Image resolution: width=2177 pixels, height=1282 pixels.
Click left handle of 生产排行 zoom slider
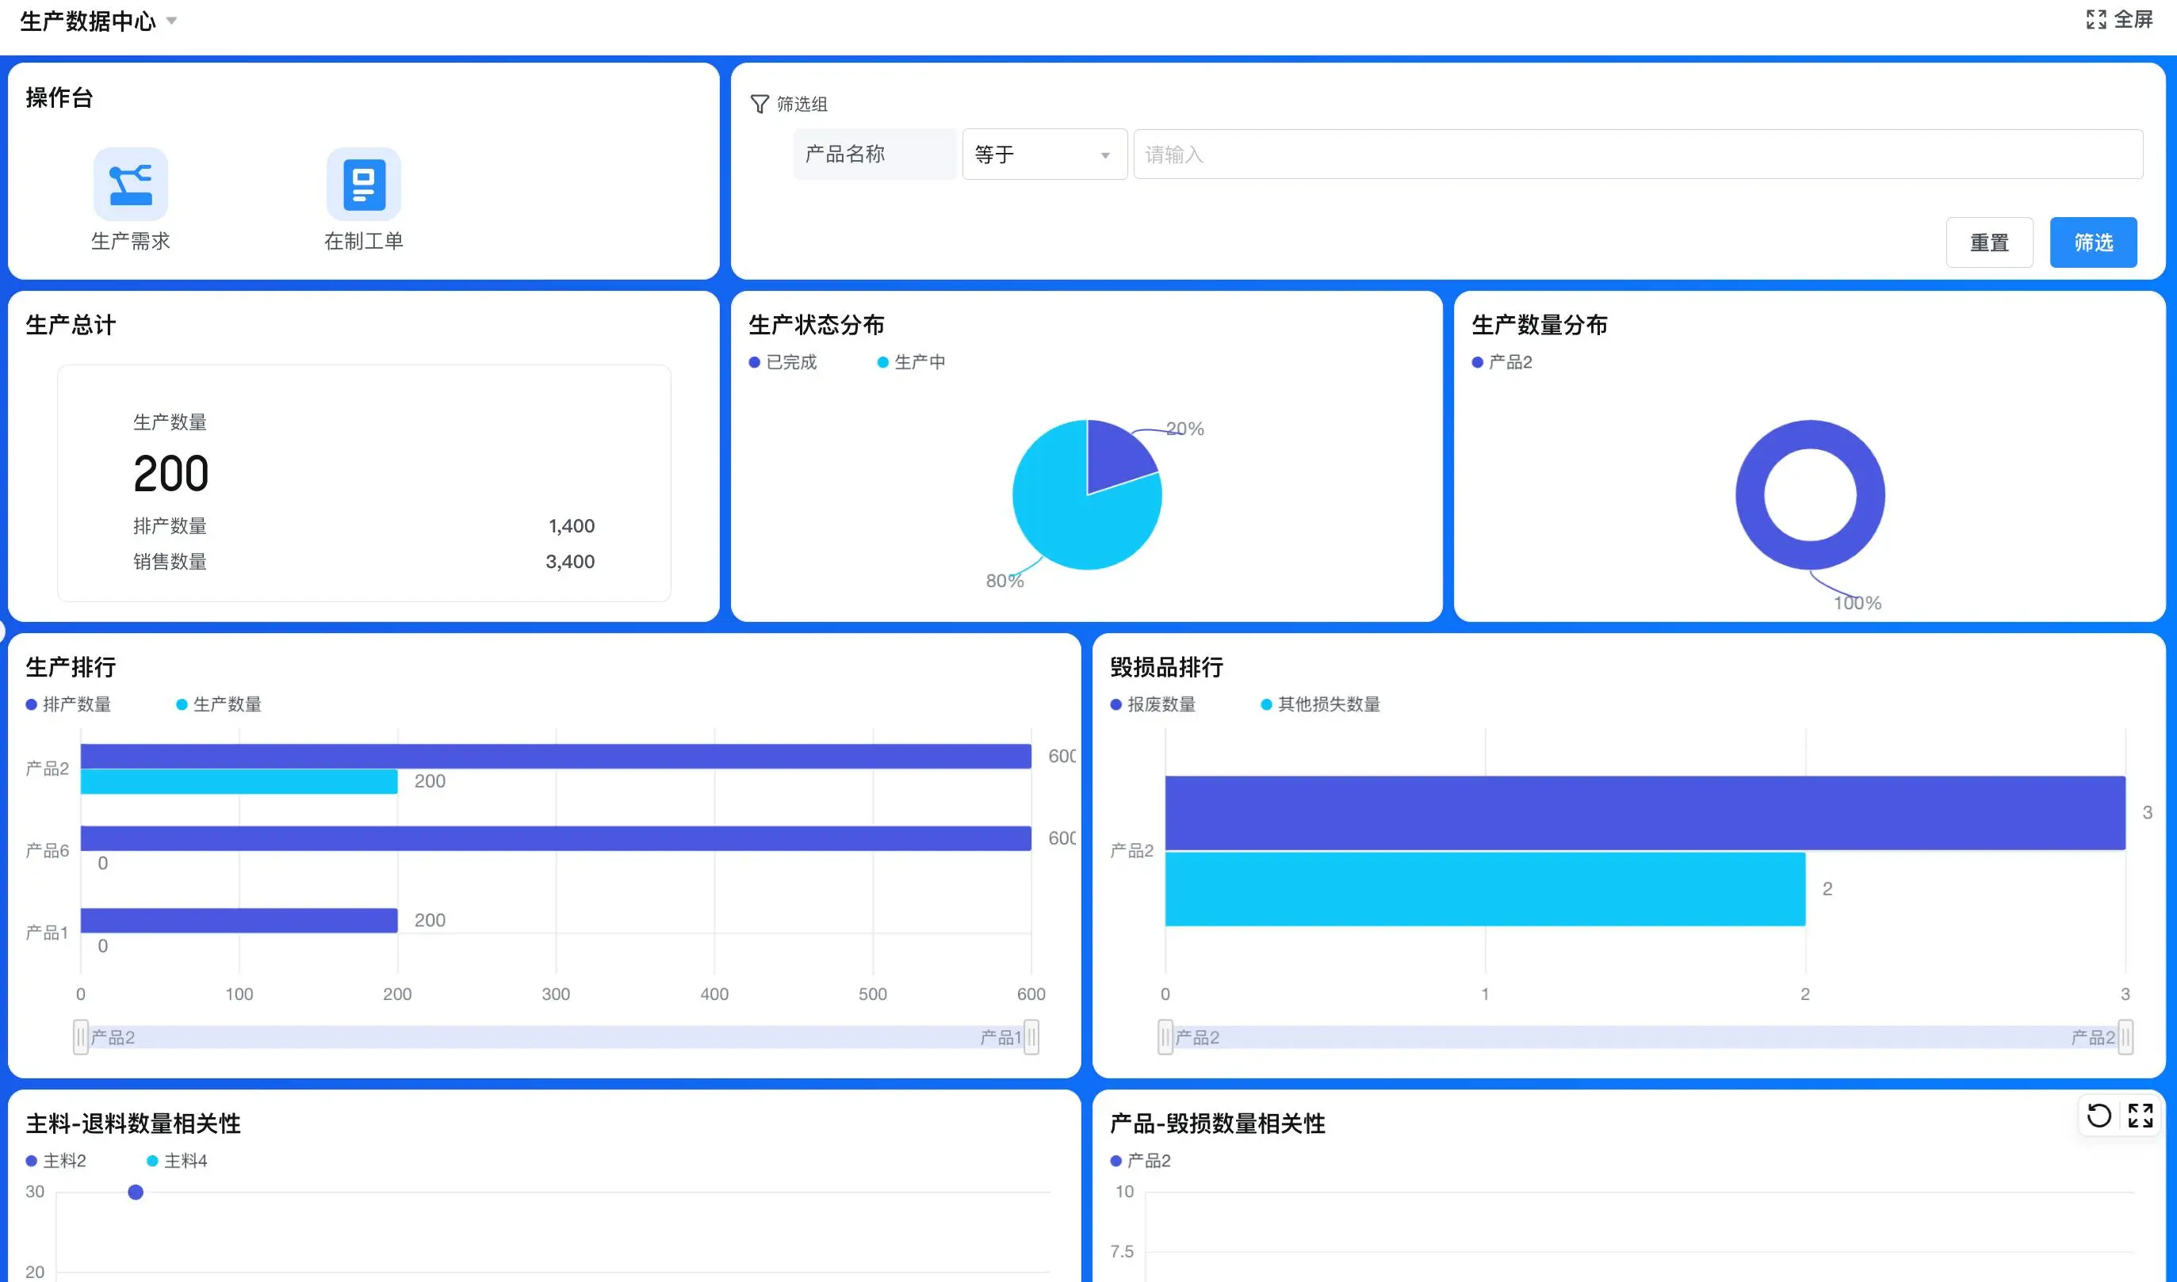[80, 1036]
